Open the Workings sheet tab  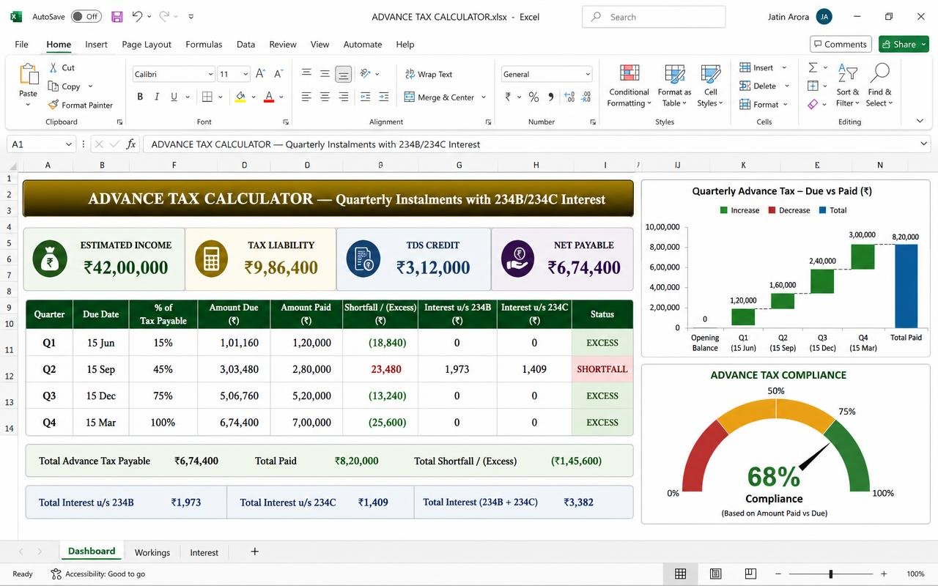click(152, 552)
